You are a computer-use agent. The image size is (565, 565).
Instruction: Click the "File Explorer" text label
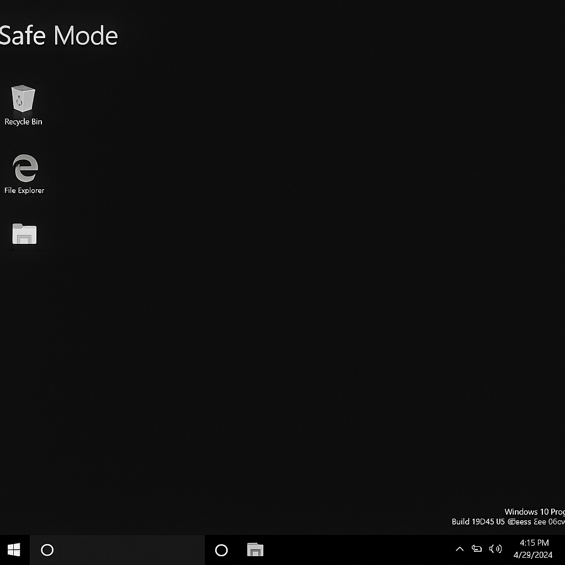[x=24, y=190]
